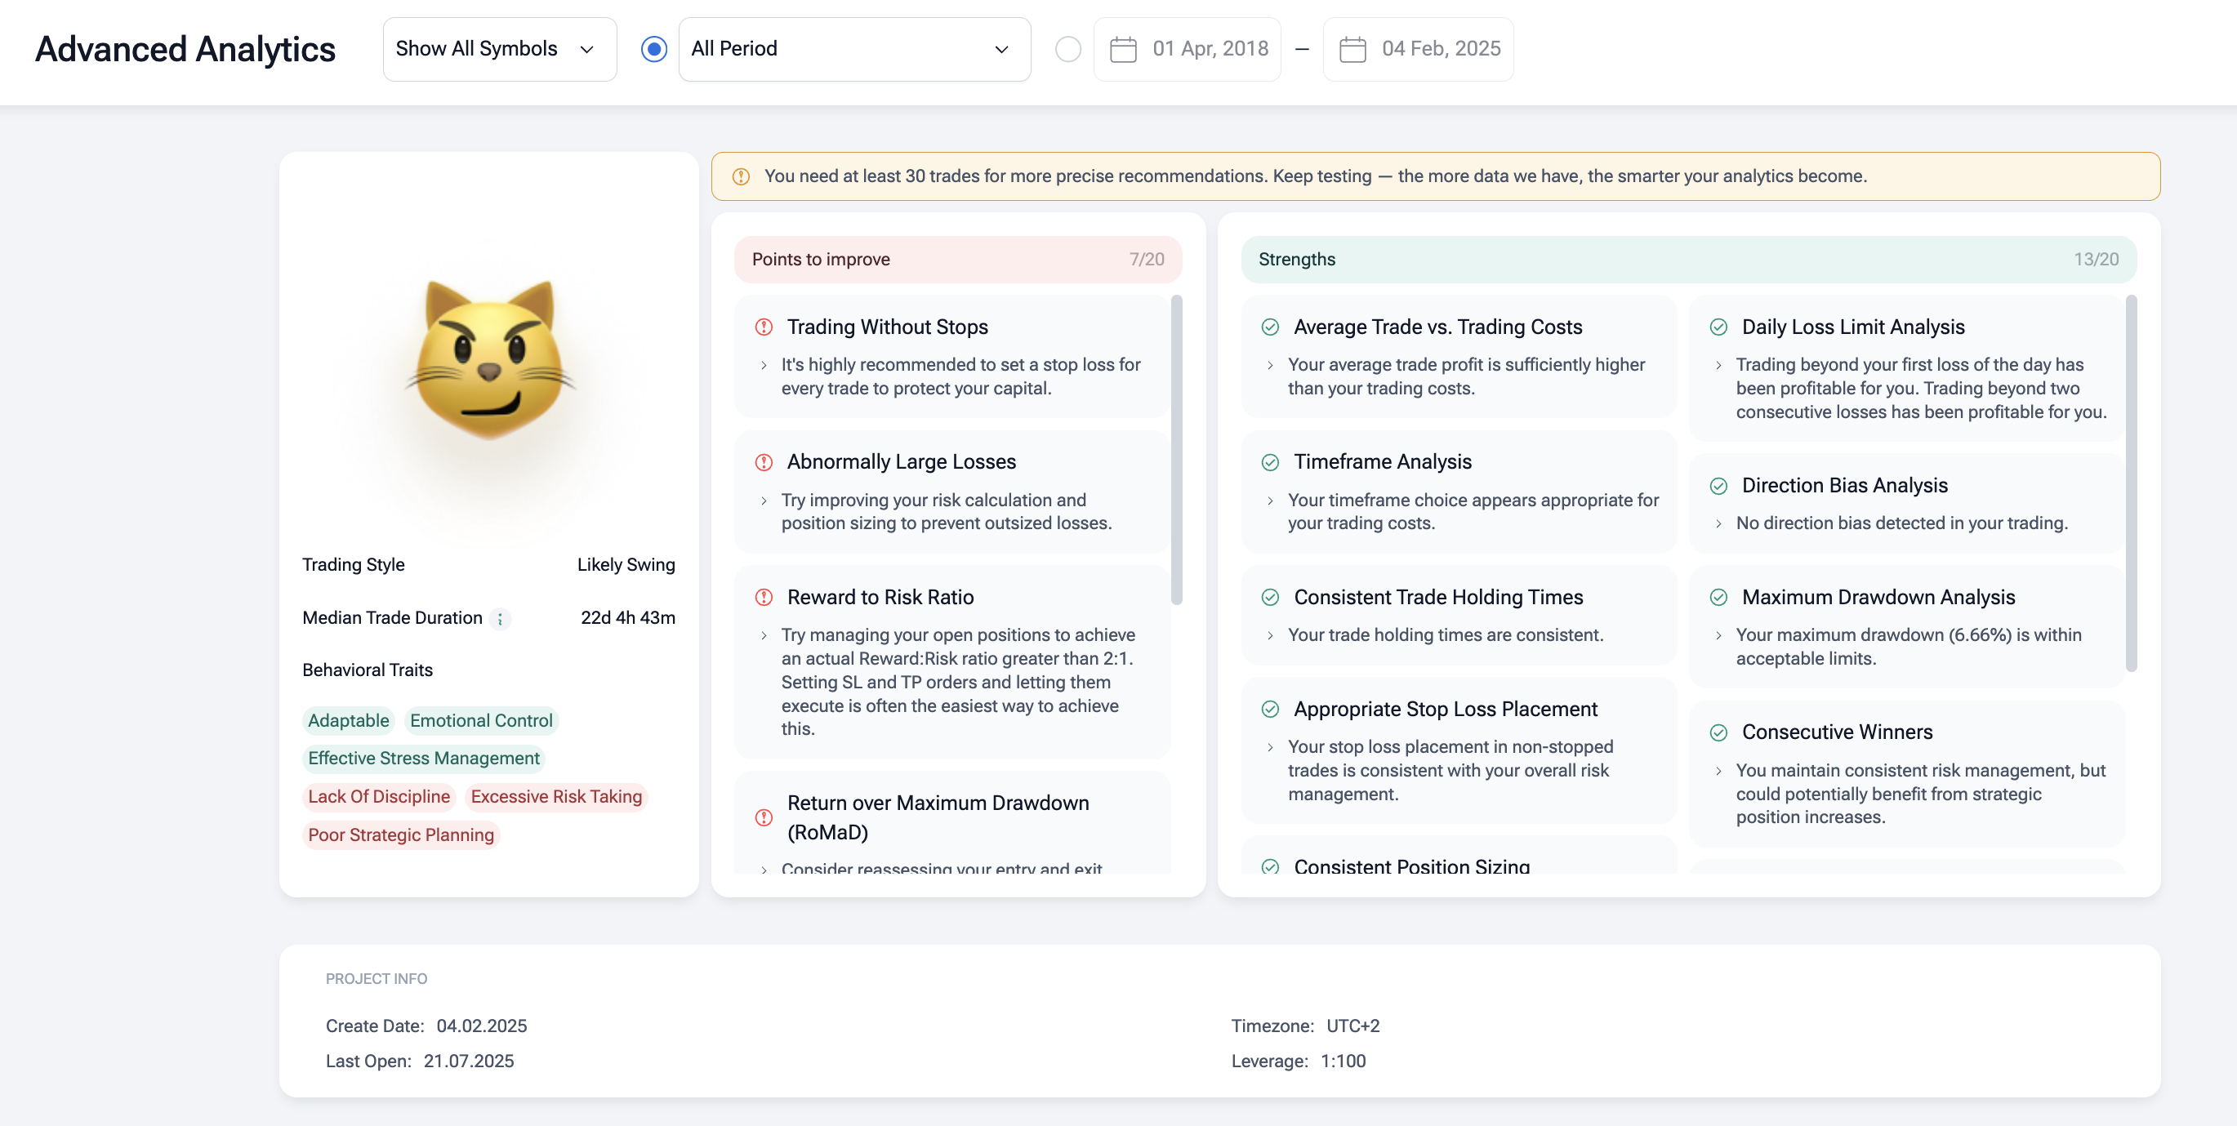Open the All Period dropdown

853,50
